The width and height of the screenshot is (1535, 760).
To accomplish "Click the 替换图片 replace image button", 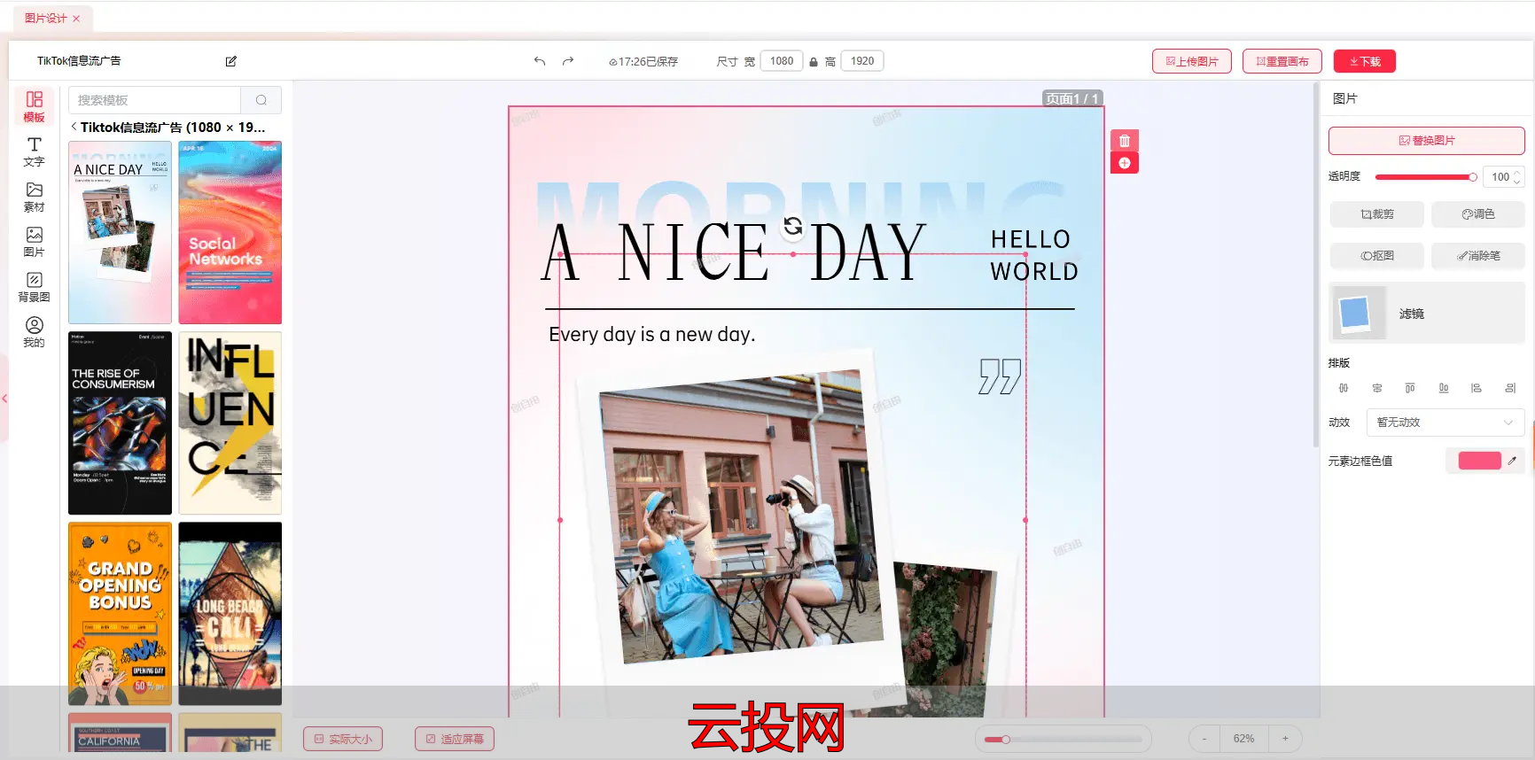I will pyautogui.click(x=1427, y=141).
